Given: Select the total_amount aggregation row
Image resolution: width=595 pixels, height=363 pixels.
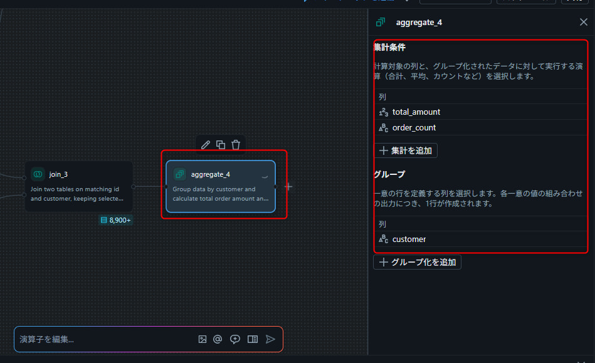Looking at the screenshot, I should 481,112.
